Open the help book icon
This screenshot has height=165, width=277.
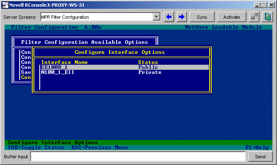267,17
